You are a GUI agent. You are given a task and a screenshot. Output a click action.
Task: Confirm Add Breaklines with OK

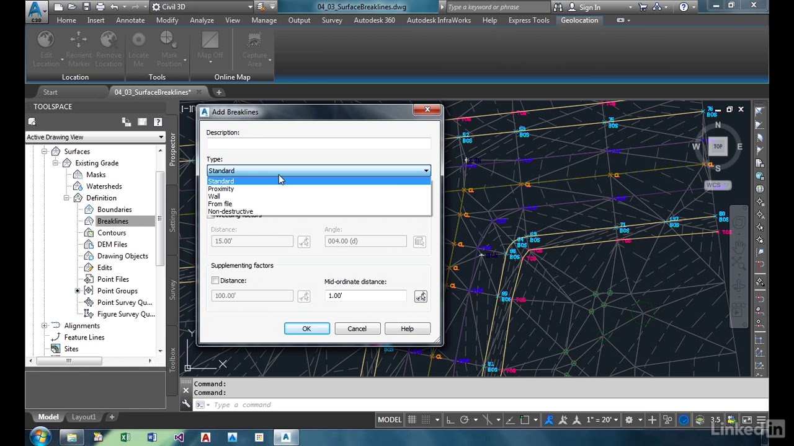(307, 328)
